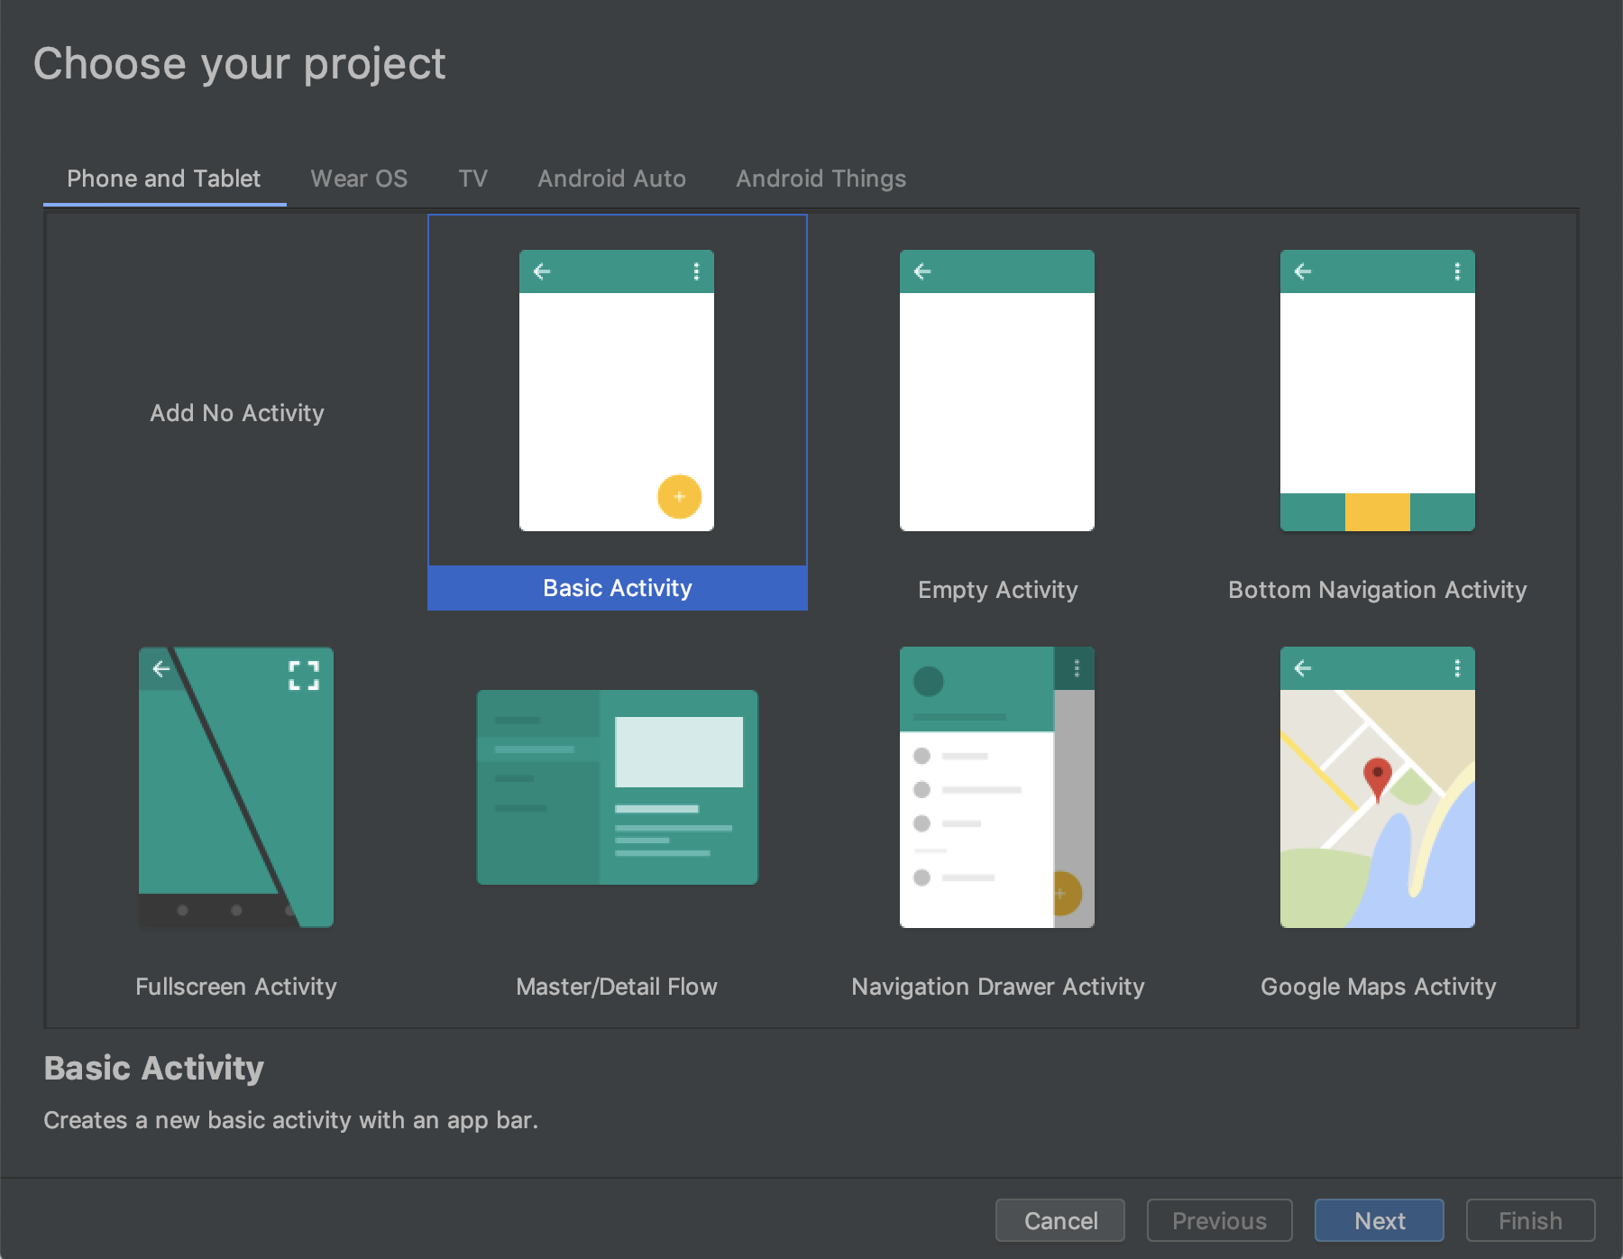1623x1259 pixels.
Task: Click the Finish button
Action: [x=1530, y=1220]
